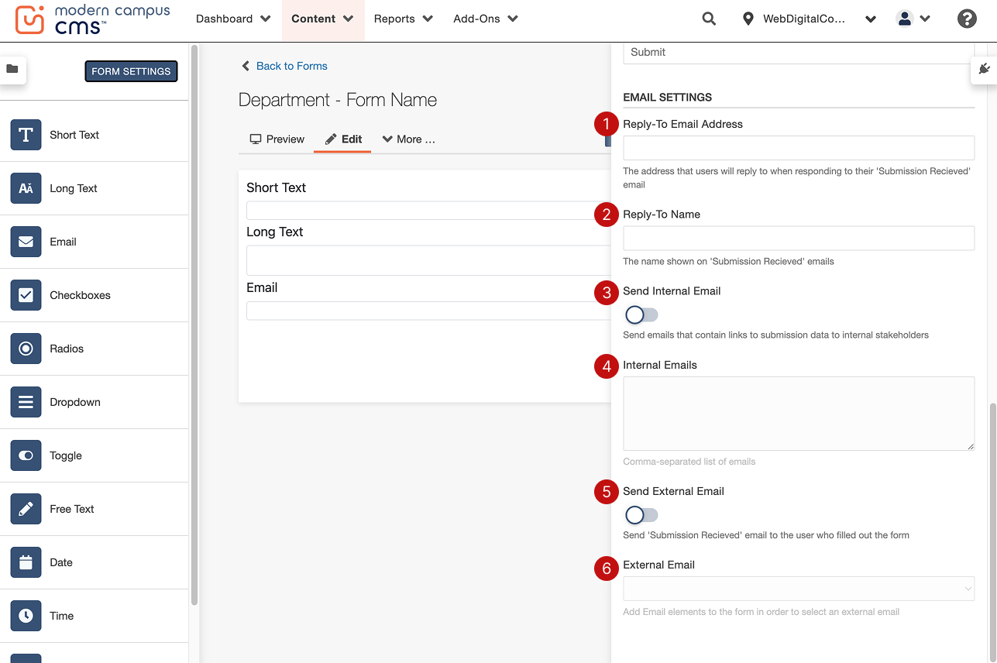Open the file navigation folder icon
The image size is (997, 663).
click(x=12, y=69)
